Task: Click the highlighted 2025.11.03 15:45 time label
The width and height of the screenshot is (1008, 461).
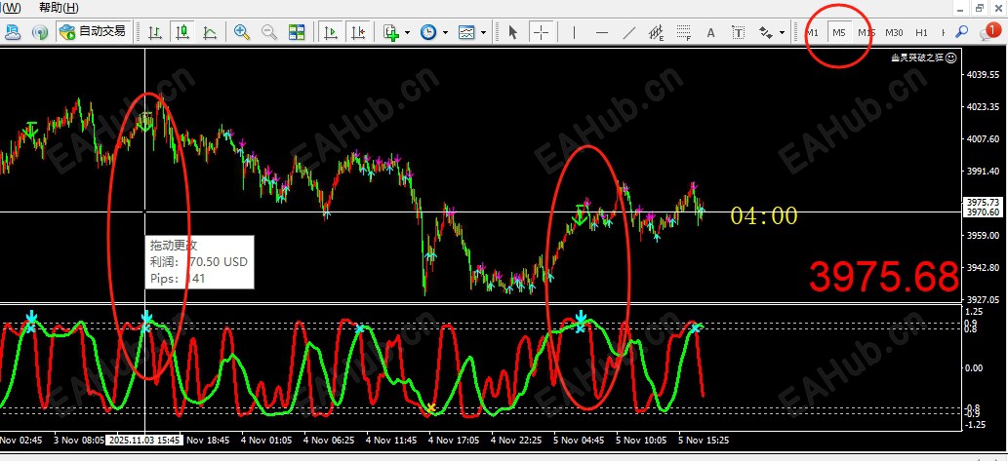Action: tap(145, 440)
